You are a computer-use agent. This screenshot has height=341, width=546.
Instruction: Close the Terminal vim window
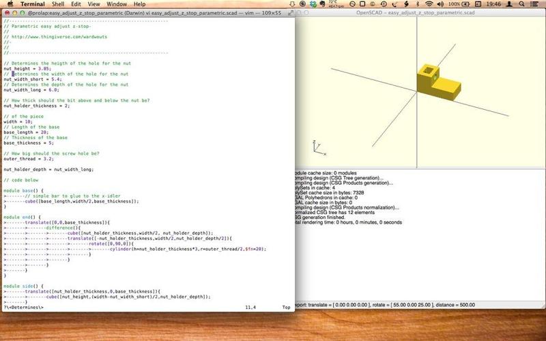[x=7, y=13]
